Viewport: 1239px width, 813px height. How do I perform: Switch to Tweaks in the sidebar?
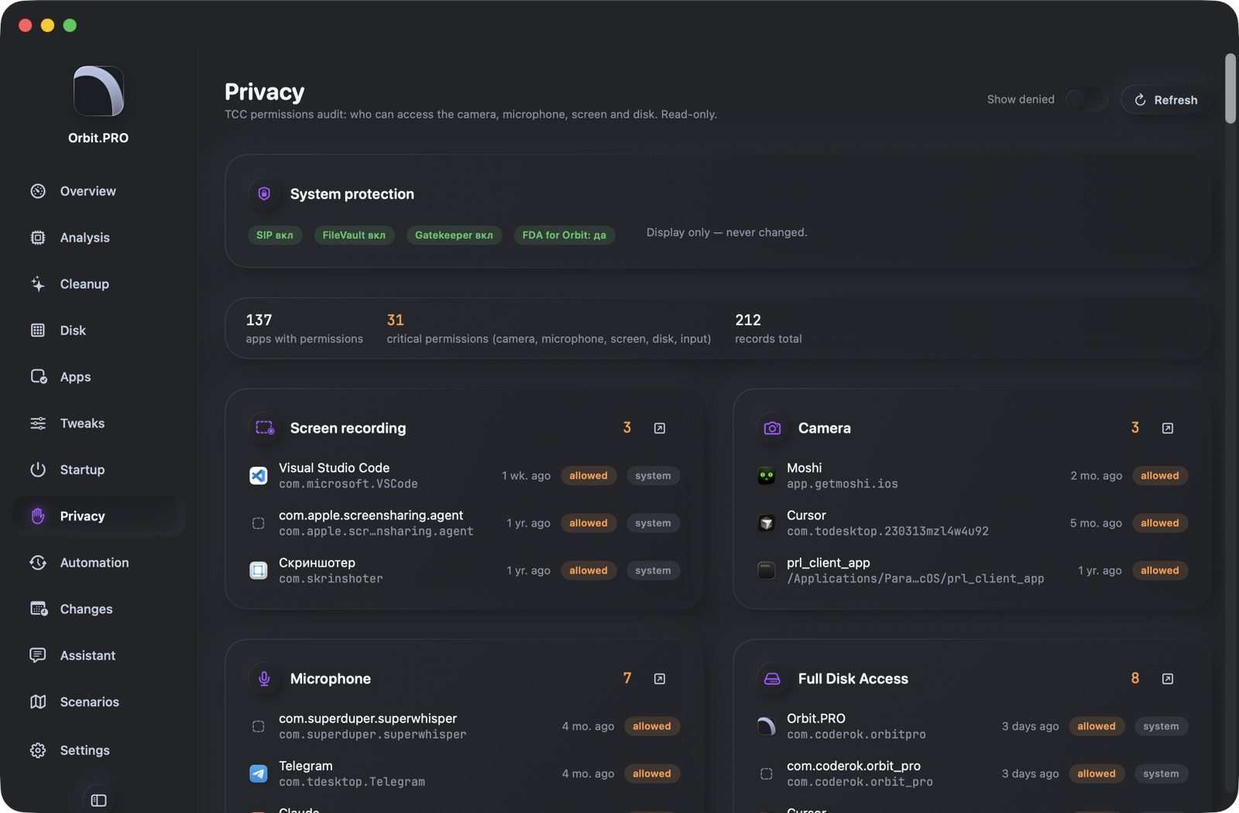point(98,424)
